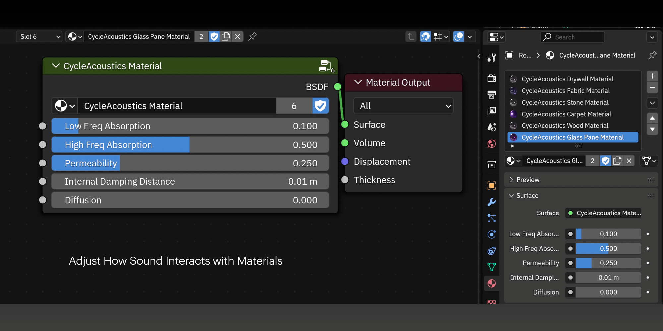Viewport: 663px width, 331px height.
Task: Go to parent node tree arrow
Action: [x=411, y=36]
